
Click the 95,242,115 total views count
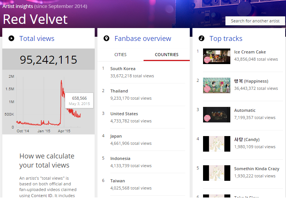[48, 60]
